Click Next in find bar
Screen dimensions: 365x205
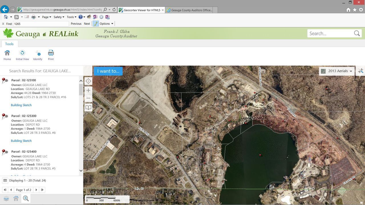tap(87, 24)
